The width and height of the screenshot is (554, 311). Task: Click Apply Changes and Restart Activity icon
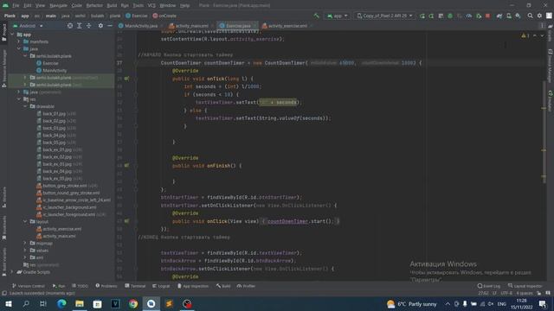pos(422,16)
